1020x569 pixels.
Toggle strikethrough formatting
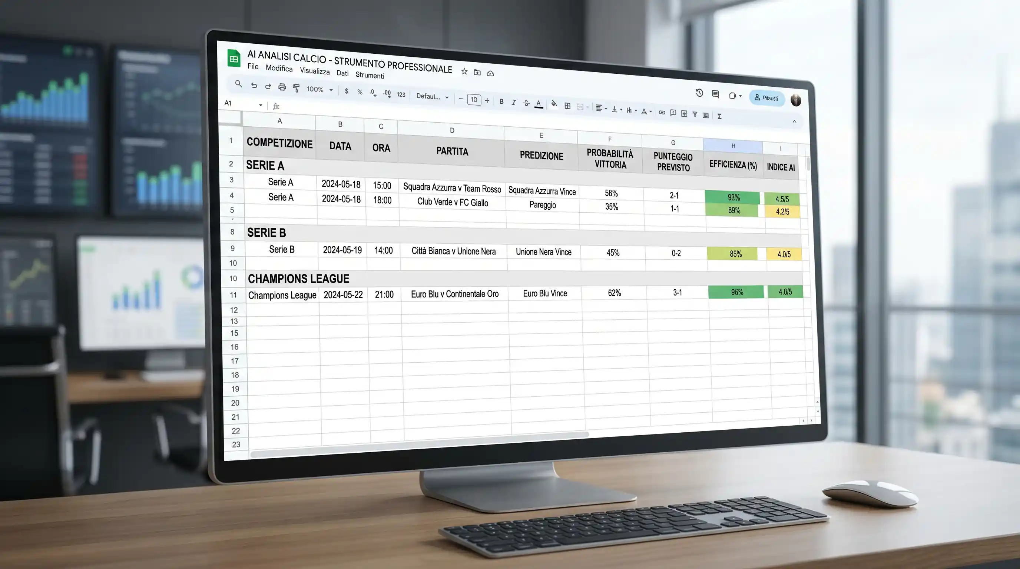[x=526, y=103]
